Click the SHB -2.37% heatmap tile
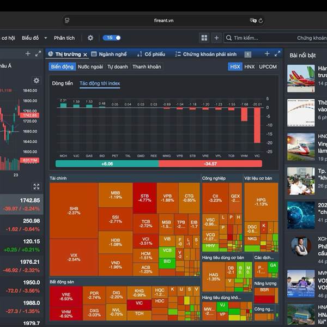The image size is (327, 327). [x=74, y=210]
